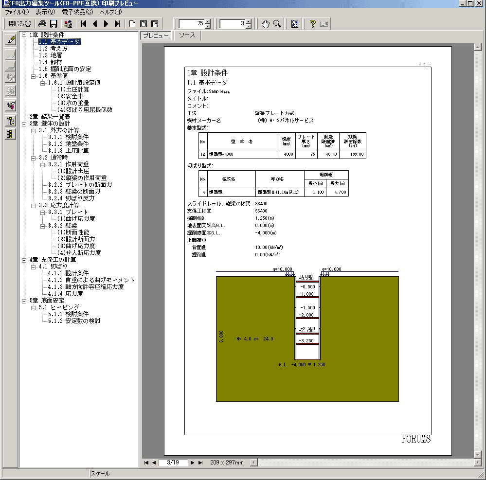486x480 pixels.
Task: Click the expand tree icon in sidebar
Action: (11, 121)
